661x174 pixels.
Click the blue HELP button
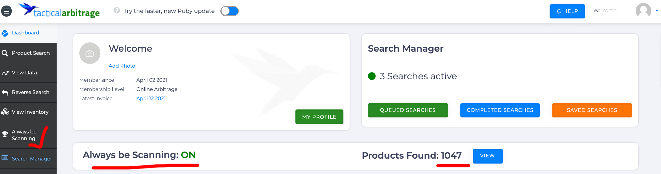pos(567,11)
